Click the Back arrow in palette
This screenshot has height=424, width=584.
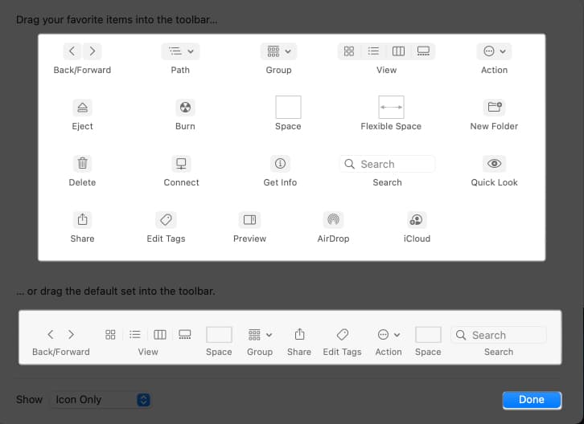72,51
